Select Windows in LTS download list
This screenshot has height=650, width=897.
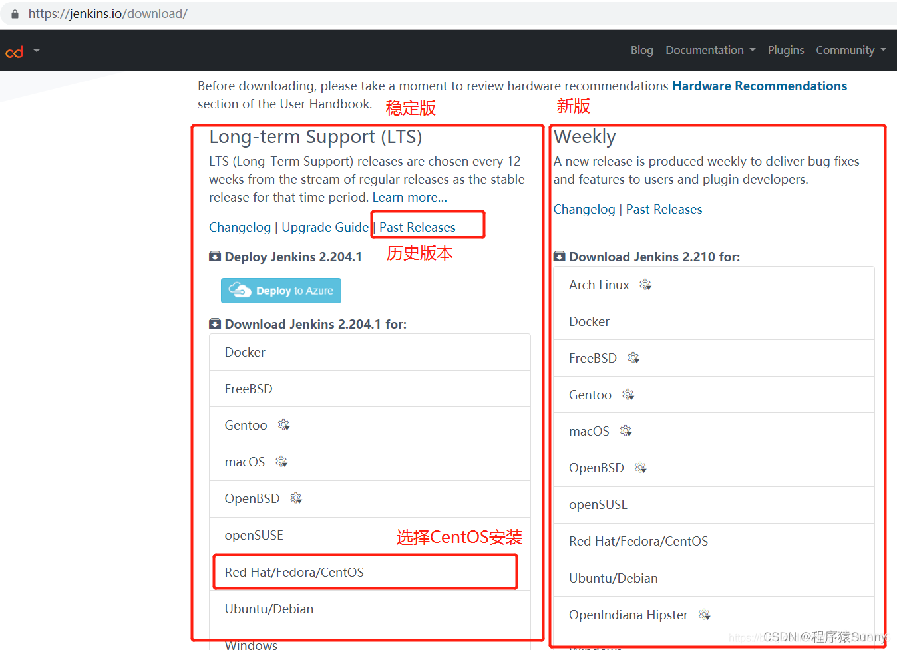coord(370,639)
